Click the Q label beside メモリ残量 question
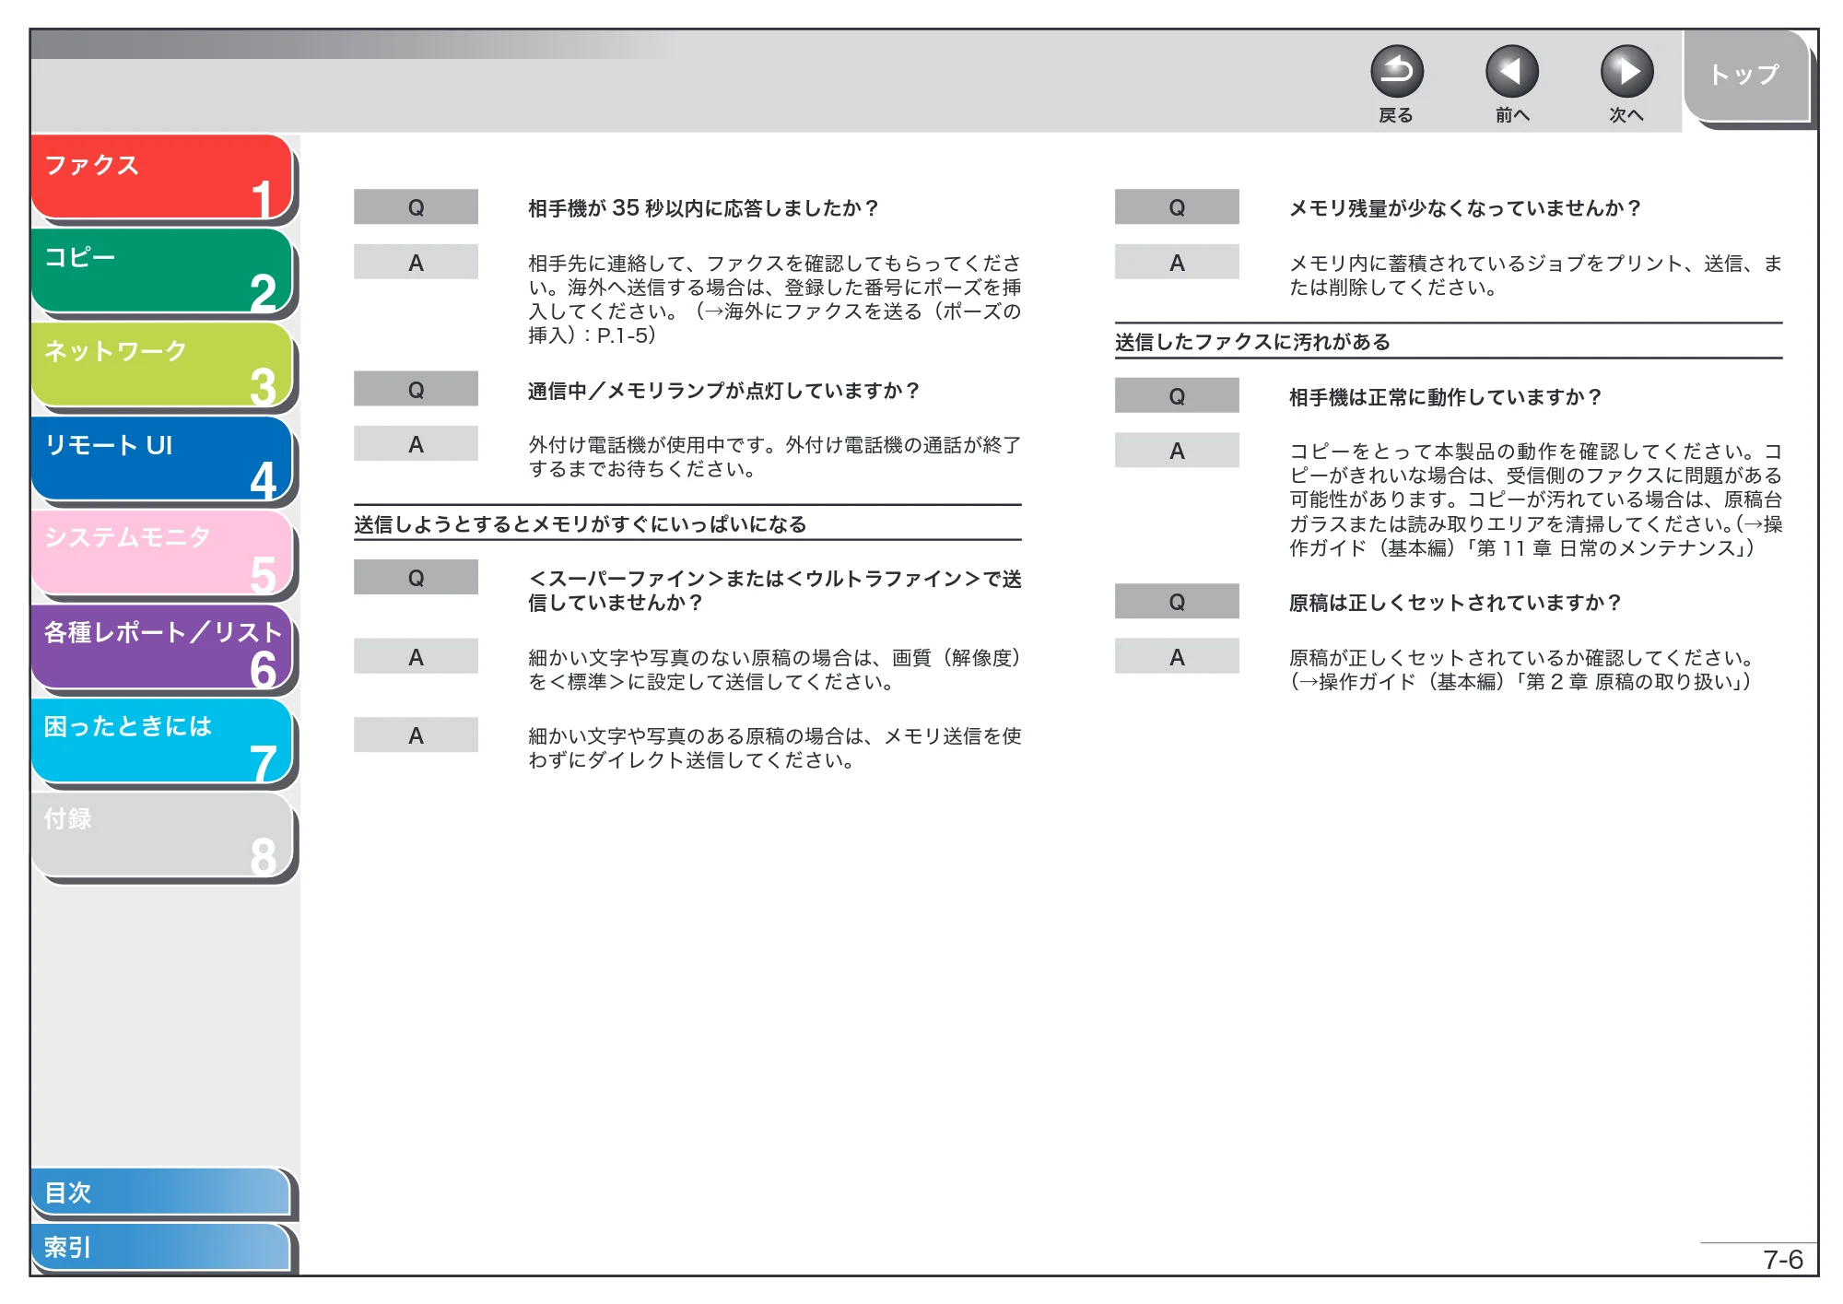The width and height of the screenshot is (1843, 1304). point(1177,207)
